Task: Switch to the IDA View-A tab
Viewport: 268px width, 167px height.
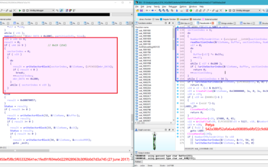Action: 185,23
